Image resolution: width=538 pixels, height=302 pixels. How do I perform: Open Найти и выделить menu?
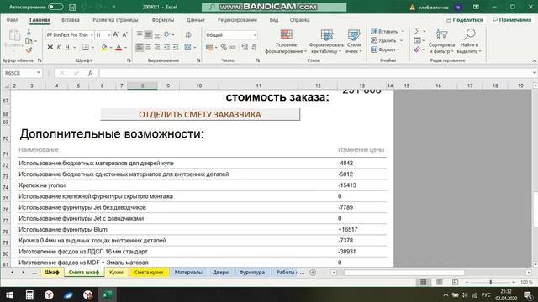click(469, 41)
